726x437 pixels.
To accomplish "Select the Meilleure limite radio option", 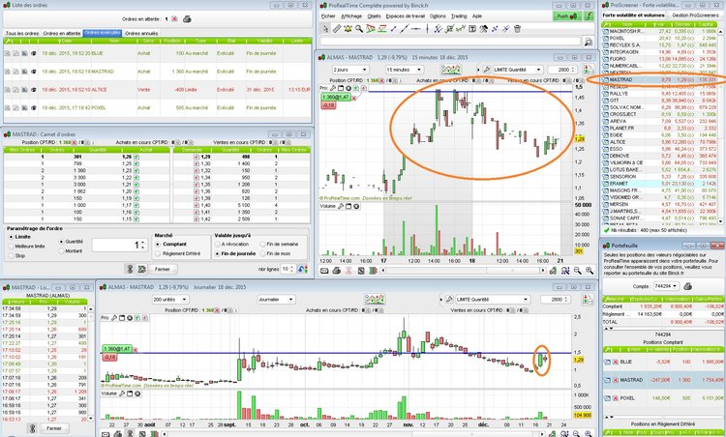I will coord(11,247).
